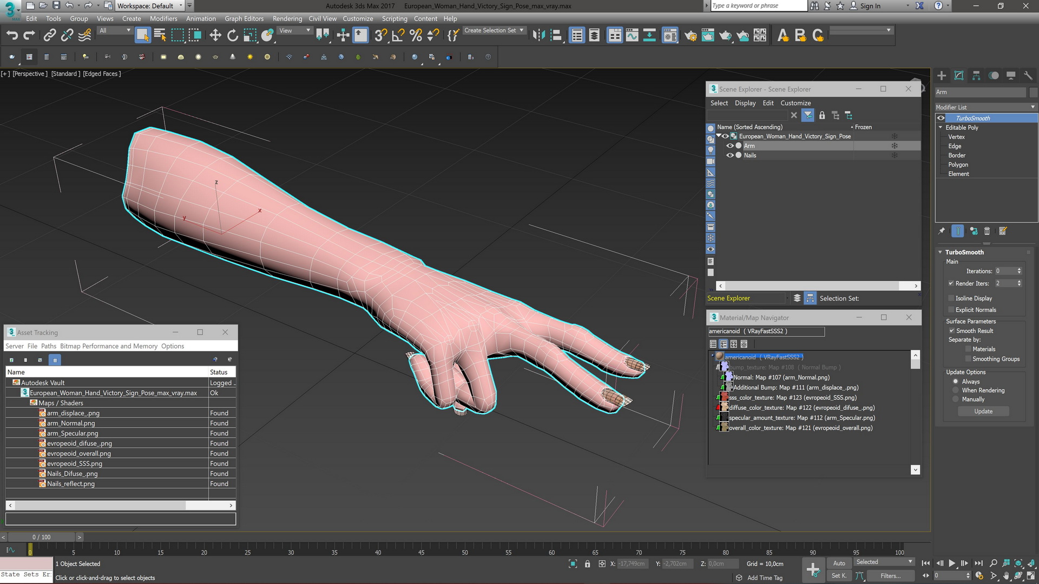The width and height of the screenshot is (1039, 584).
Task: Enable Explicit Normals checkbox
Action: 951,310
